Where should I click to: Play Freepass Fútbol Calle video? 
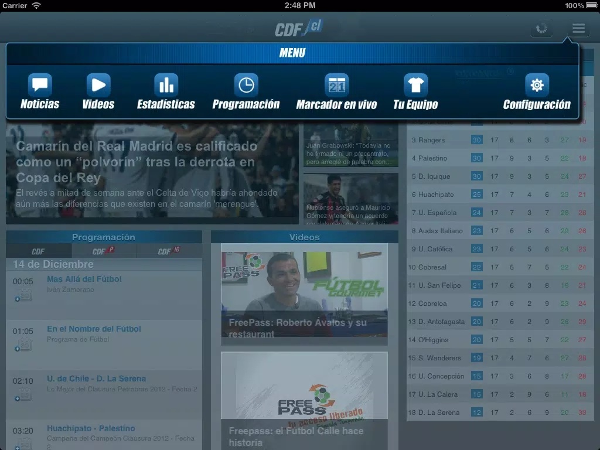(x=304, y=401)
